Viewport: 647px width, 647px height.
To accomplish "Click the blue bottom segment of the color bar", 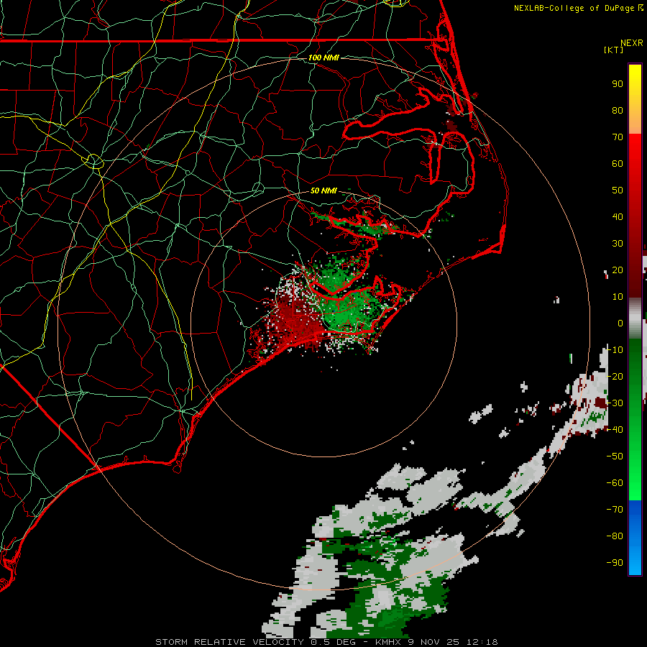I will tap(635, 537).
